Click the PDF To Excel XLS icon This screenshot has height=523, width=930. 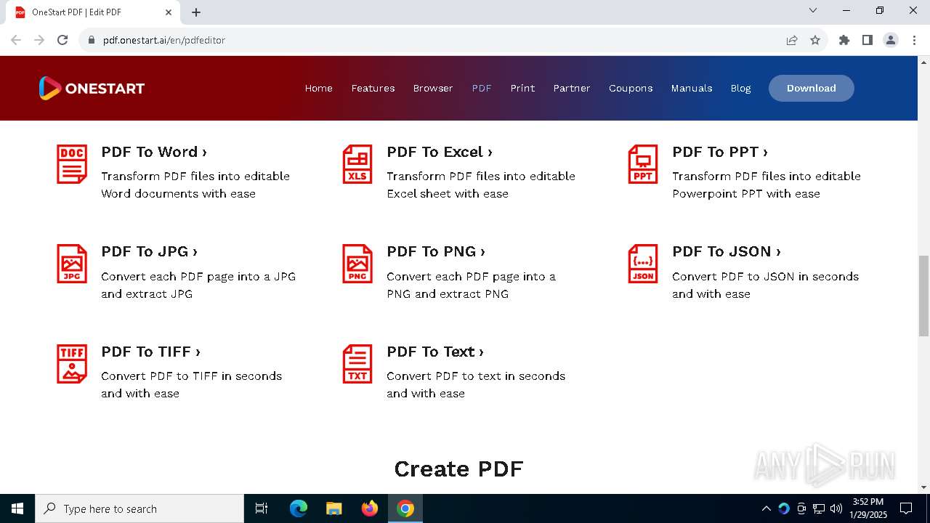(357, 164)
